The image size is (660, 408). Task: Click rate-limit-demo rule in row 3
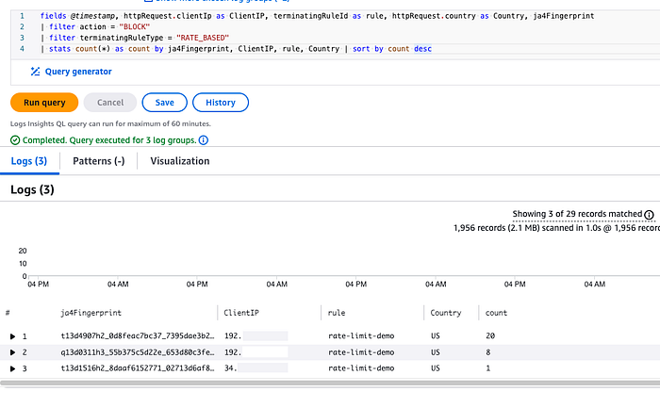click(361, 368)
